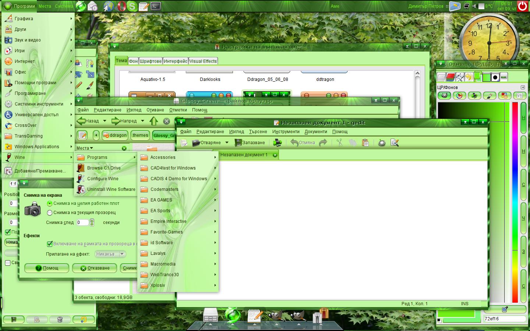
Task: Select the 'Darklooks' theme entry
Action: tap(210, 79)
